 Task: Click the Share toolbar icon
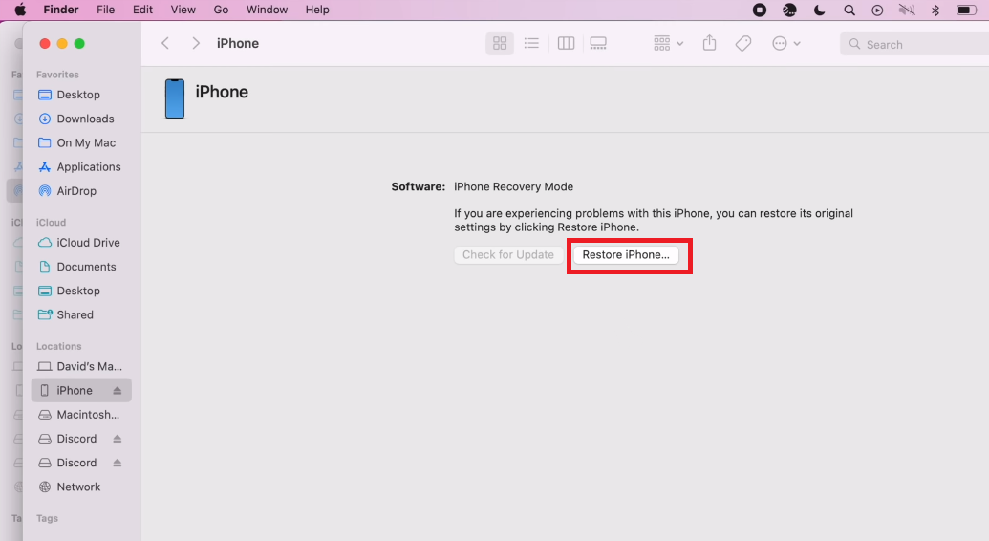click(710, 43)
